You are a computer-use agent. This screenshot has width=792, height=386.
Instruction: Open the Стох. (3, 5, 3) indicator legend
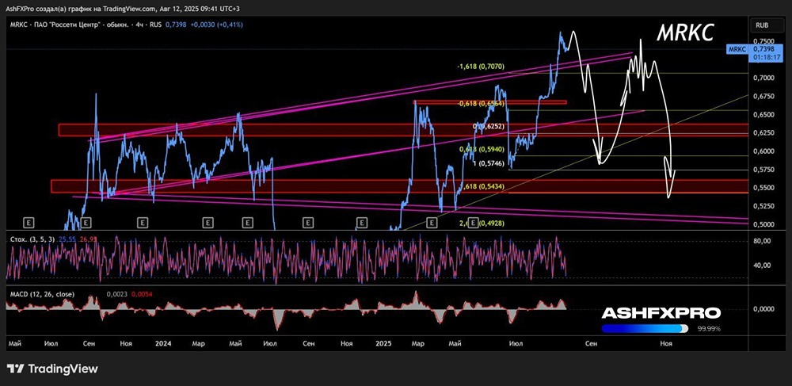(x=32, y=238)
